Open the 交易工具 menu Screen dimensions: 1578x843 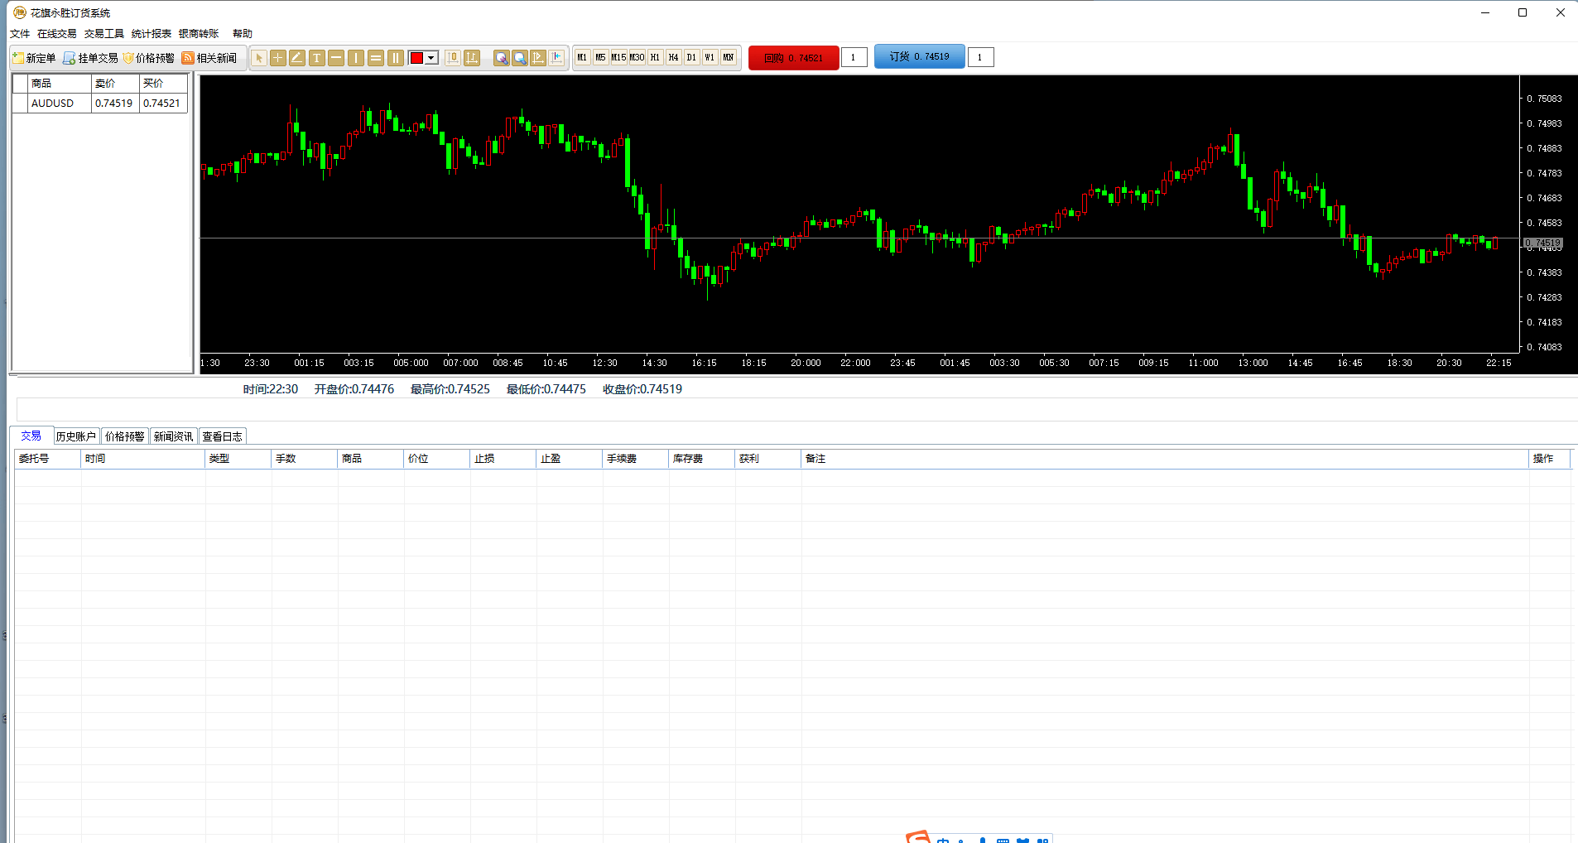(104, 34)
